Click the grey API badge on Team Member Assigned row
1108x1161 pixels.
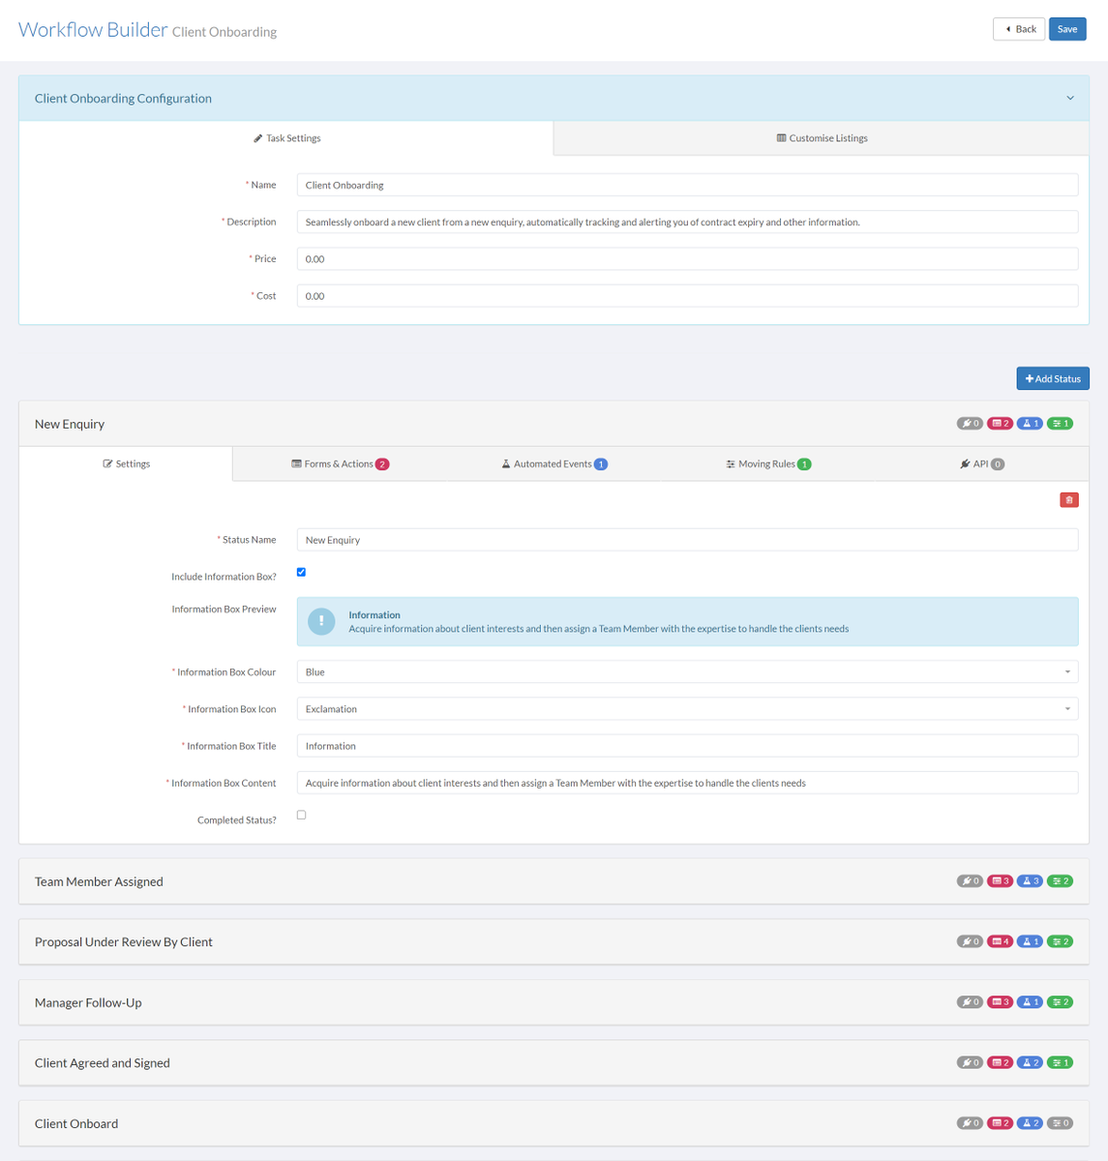point(970,881)
